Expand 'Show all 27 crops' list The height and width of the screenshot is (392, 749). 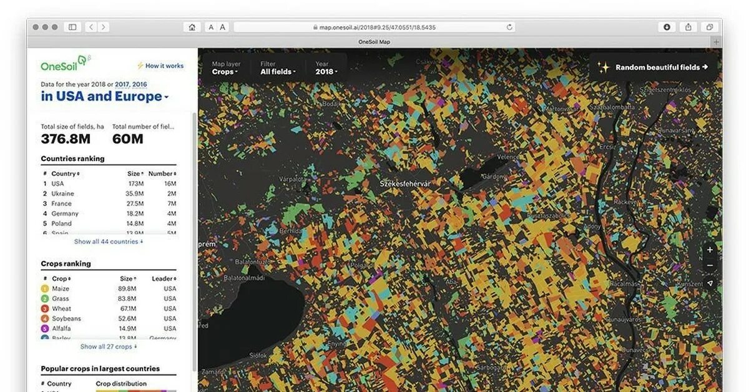[109, 346]
